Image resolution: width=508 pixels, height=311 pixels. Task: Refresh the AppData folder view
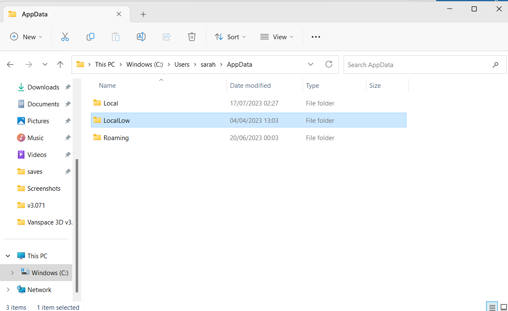click(328, 64)
